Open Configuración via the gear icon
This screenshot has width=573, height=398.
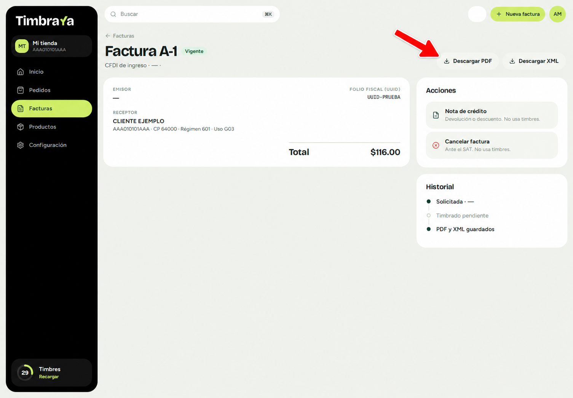point(21,145)
